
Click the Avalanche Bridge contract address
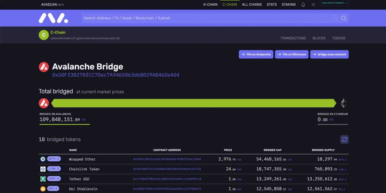pyautogui.click(x=115, y=75)
